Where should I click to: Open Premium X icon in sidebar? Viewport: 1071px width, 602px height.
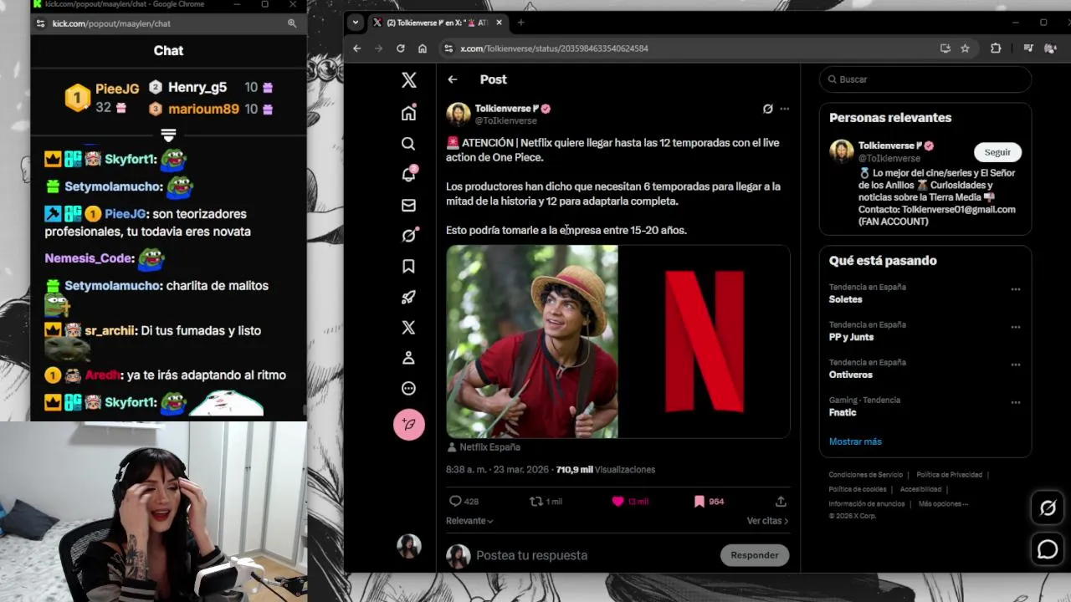[408, 327]
